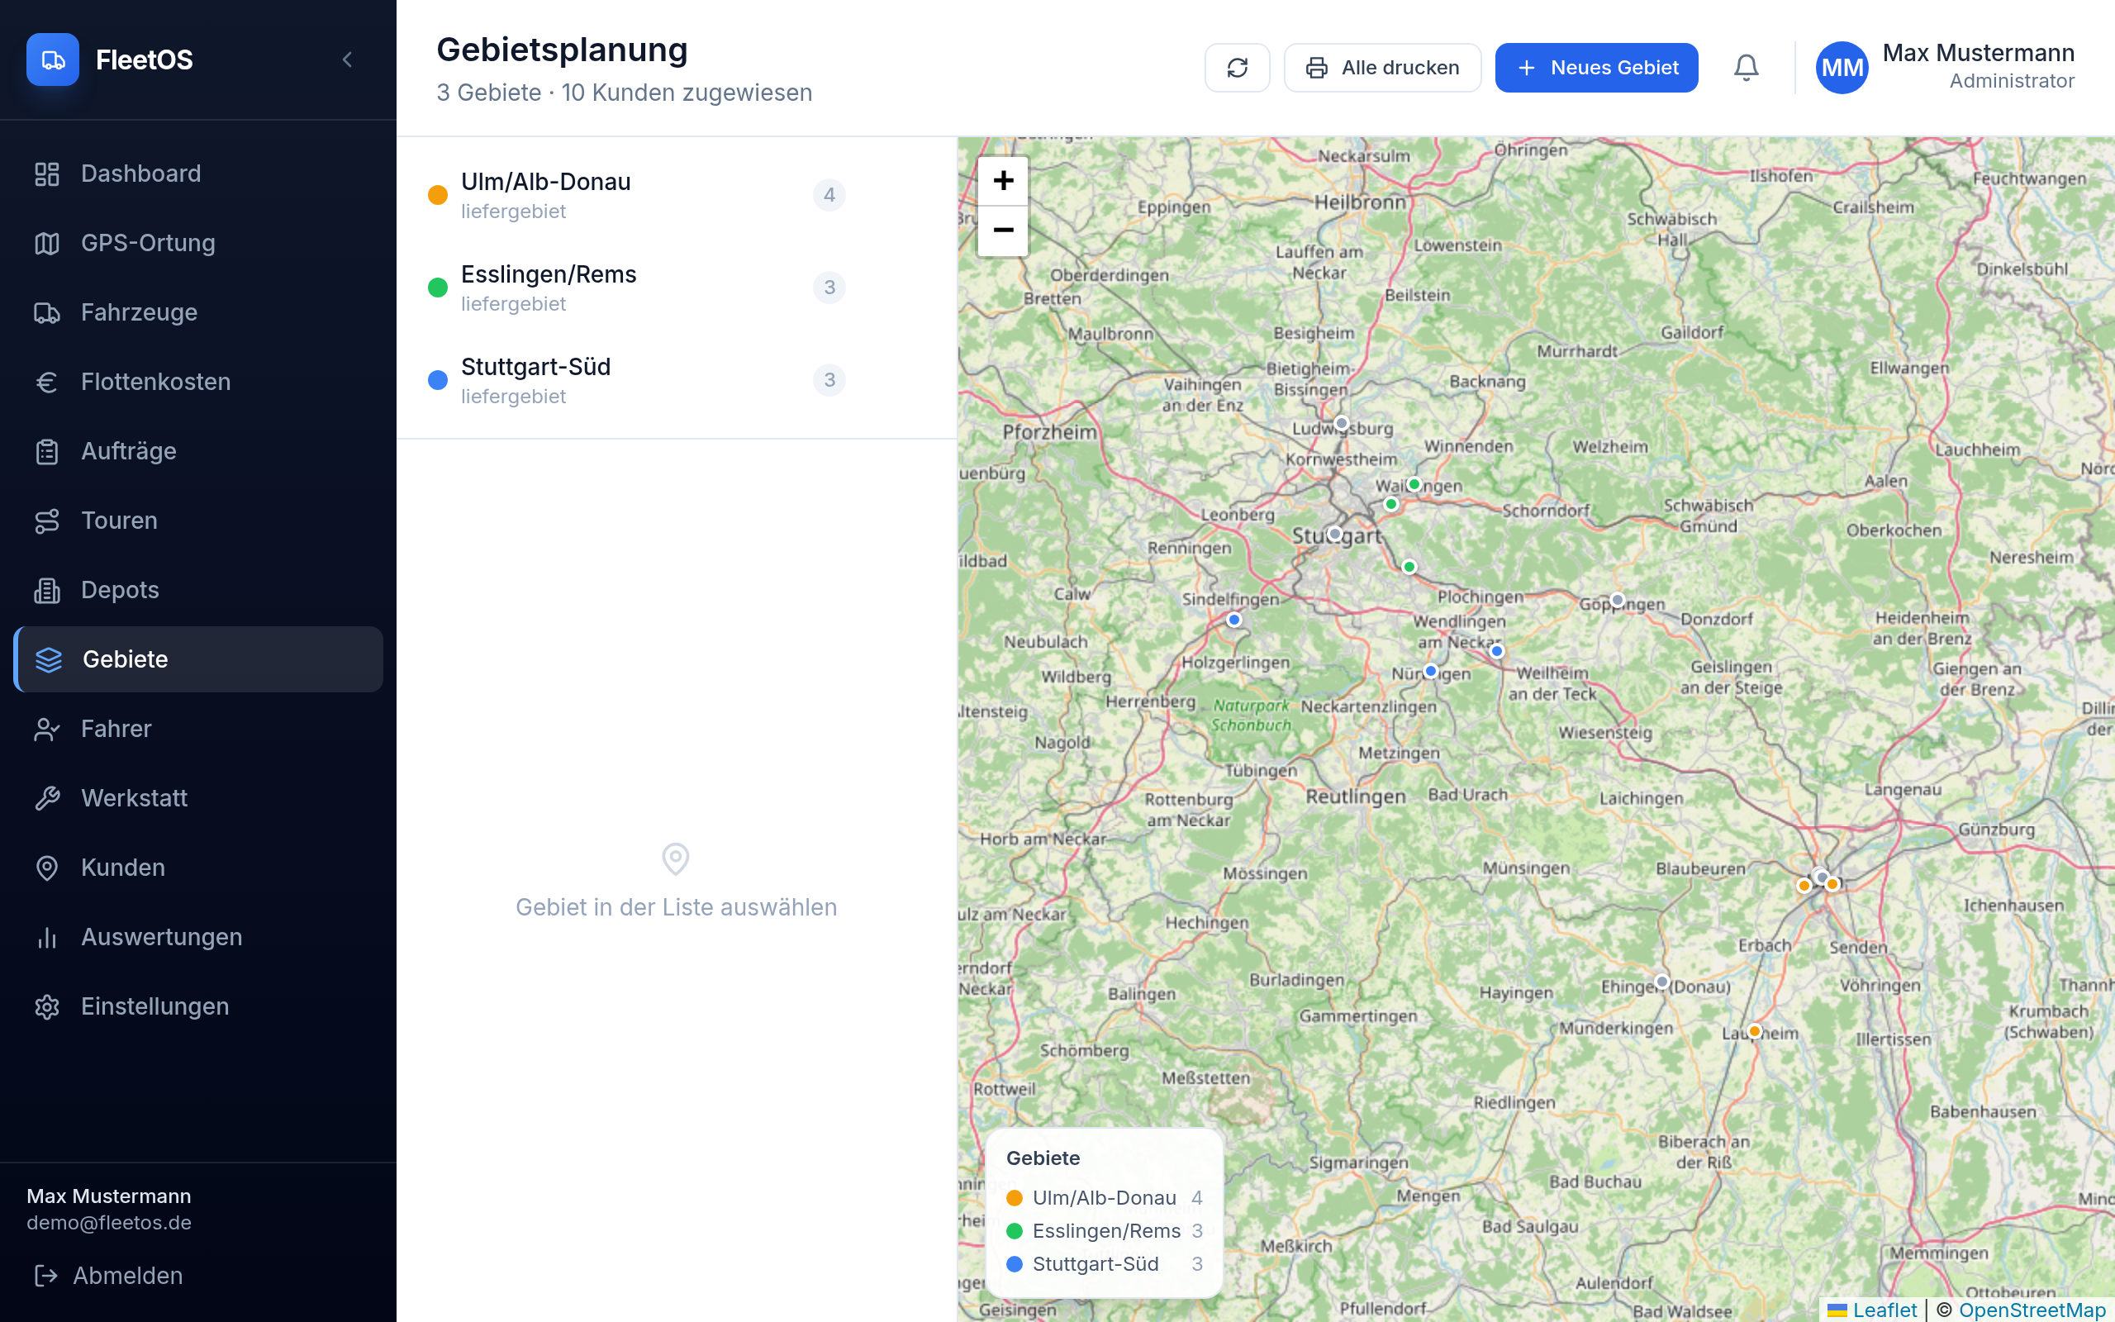The image size is (2115, 1322).
Task: Navigate to Aufträge
Action: (198, 451)
